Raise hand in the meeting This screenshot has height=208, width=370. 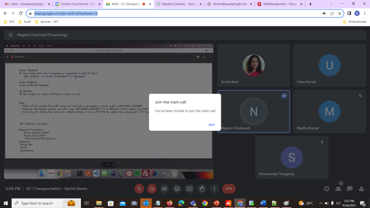click(x=202, y=188)
